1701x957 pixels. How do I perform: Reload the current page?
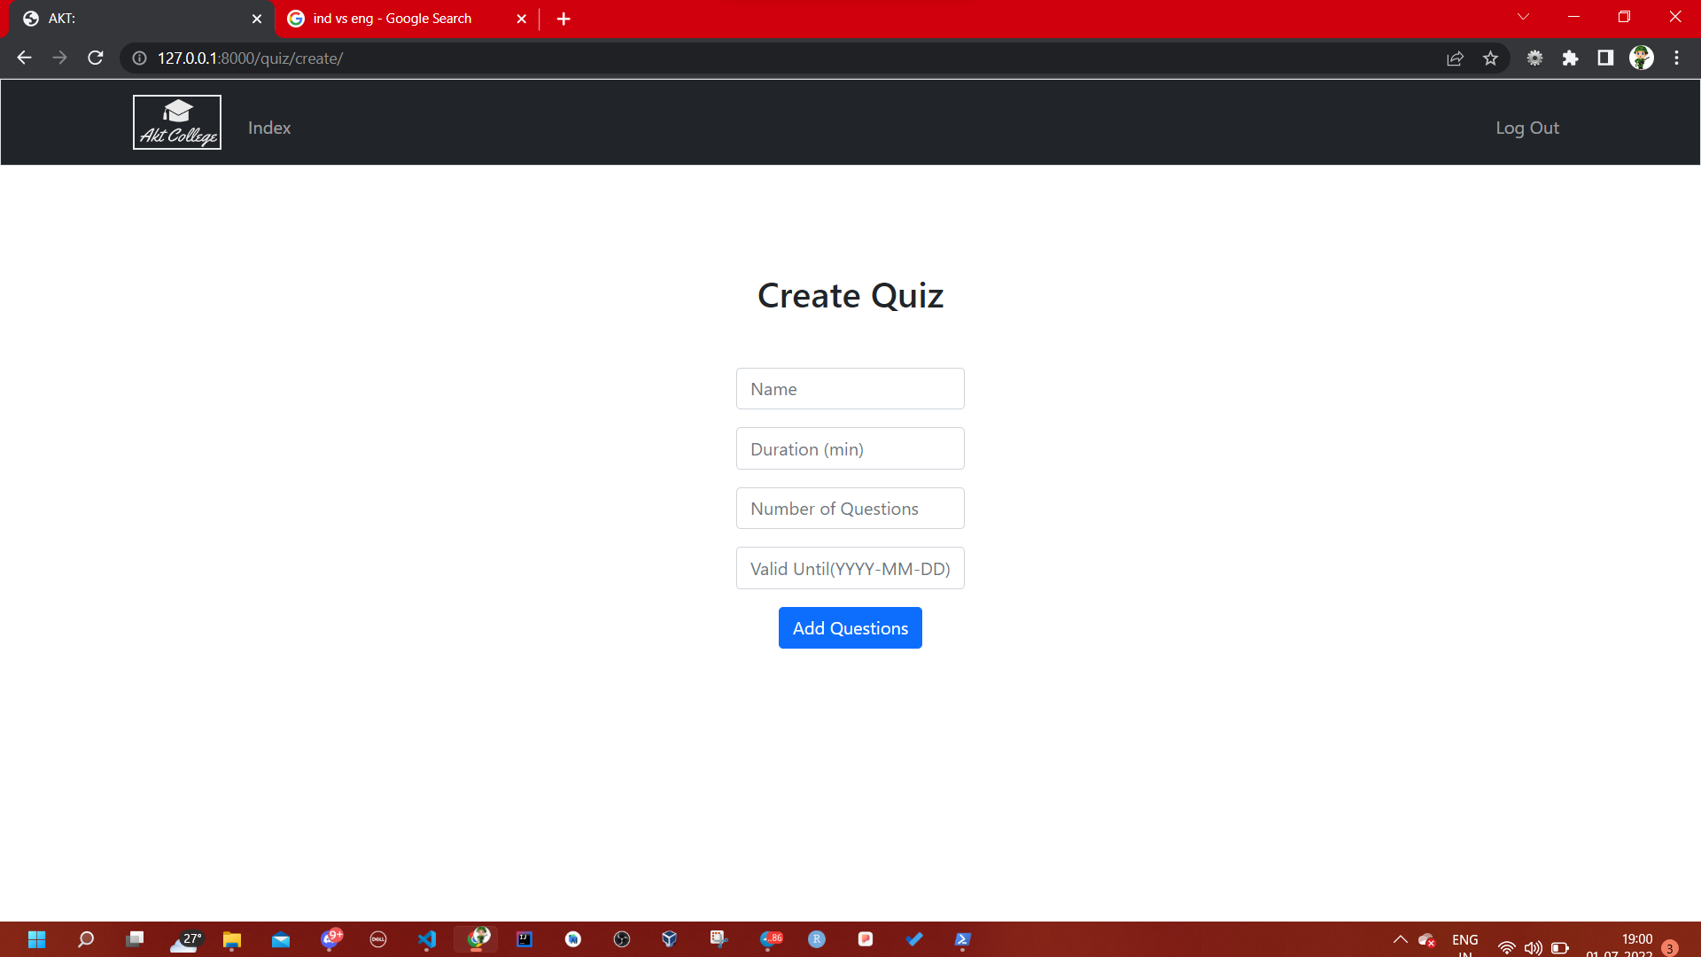(x=96, y=58)
